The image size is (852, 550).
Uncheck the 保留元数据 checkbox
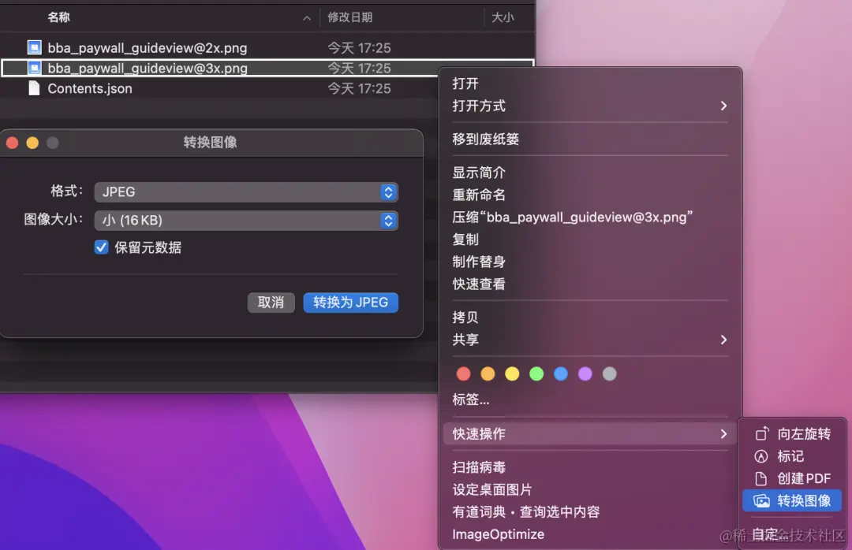(101, 247)
